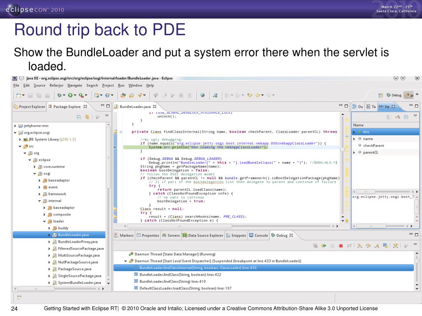This screenshot has width=422, height=316.
Task: Switch to Data Source Explorer tab
Action: click(203, 235)
